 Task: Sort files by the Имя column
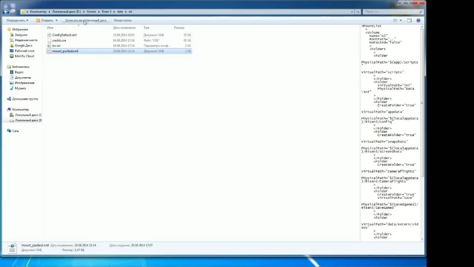[50, 28]
